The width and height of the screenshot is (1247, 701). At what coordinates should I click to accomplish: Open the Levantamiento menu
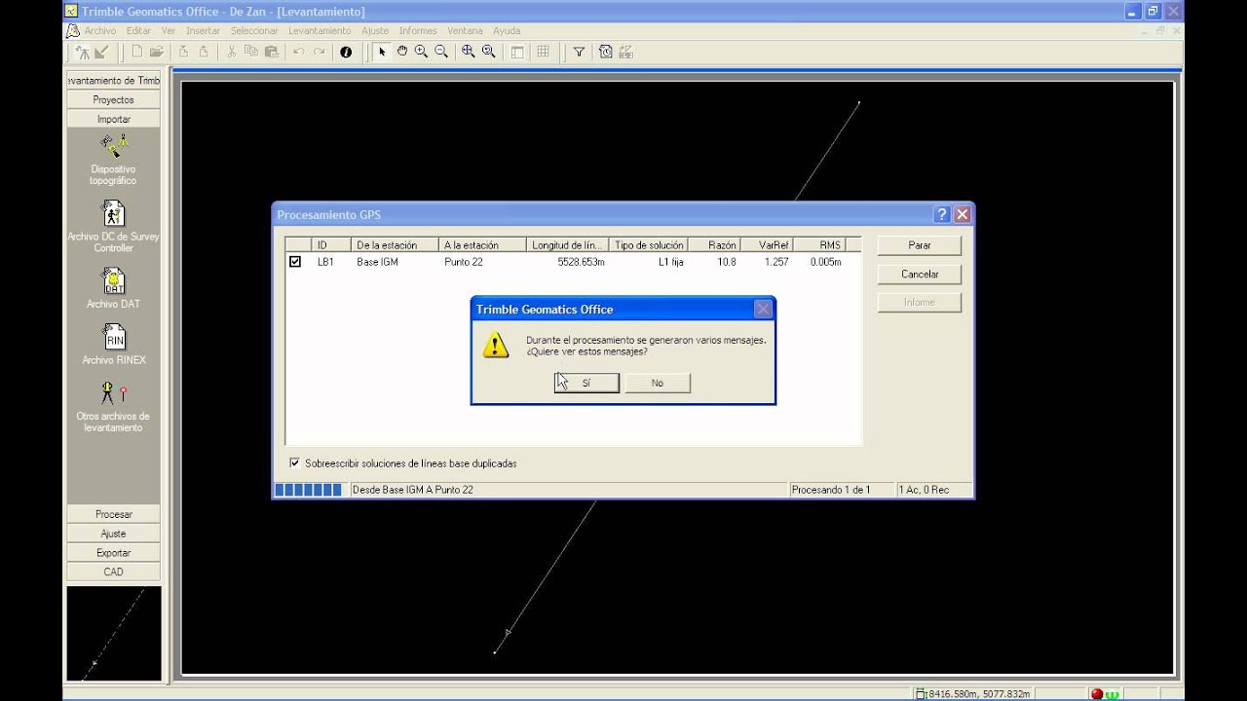click(x=320, y=31)
